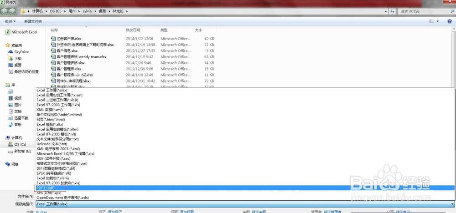Open 最近访问的位置 in sidebar
Image resolution: width=456 pixels, height=213 pixels.
(24, 71)
